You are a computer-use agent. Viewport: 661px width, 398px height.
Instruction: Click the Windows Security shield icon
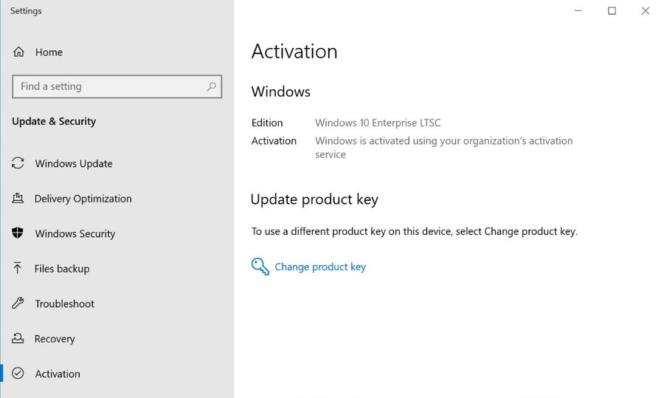point(18,233)
